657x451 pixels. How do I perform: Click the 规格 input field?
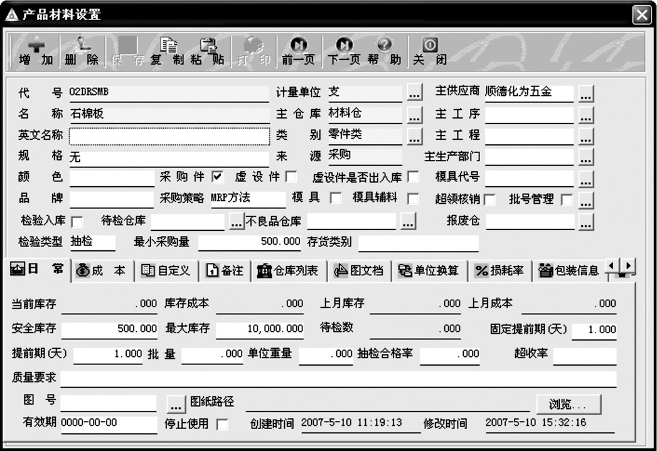pos(169,158)
